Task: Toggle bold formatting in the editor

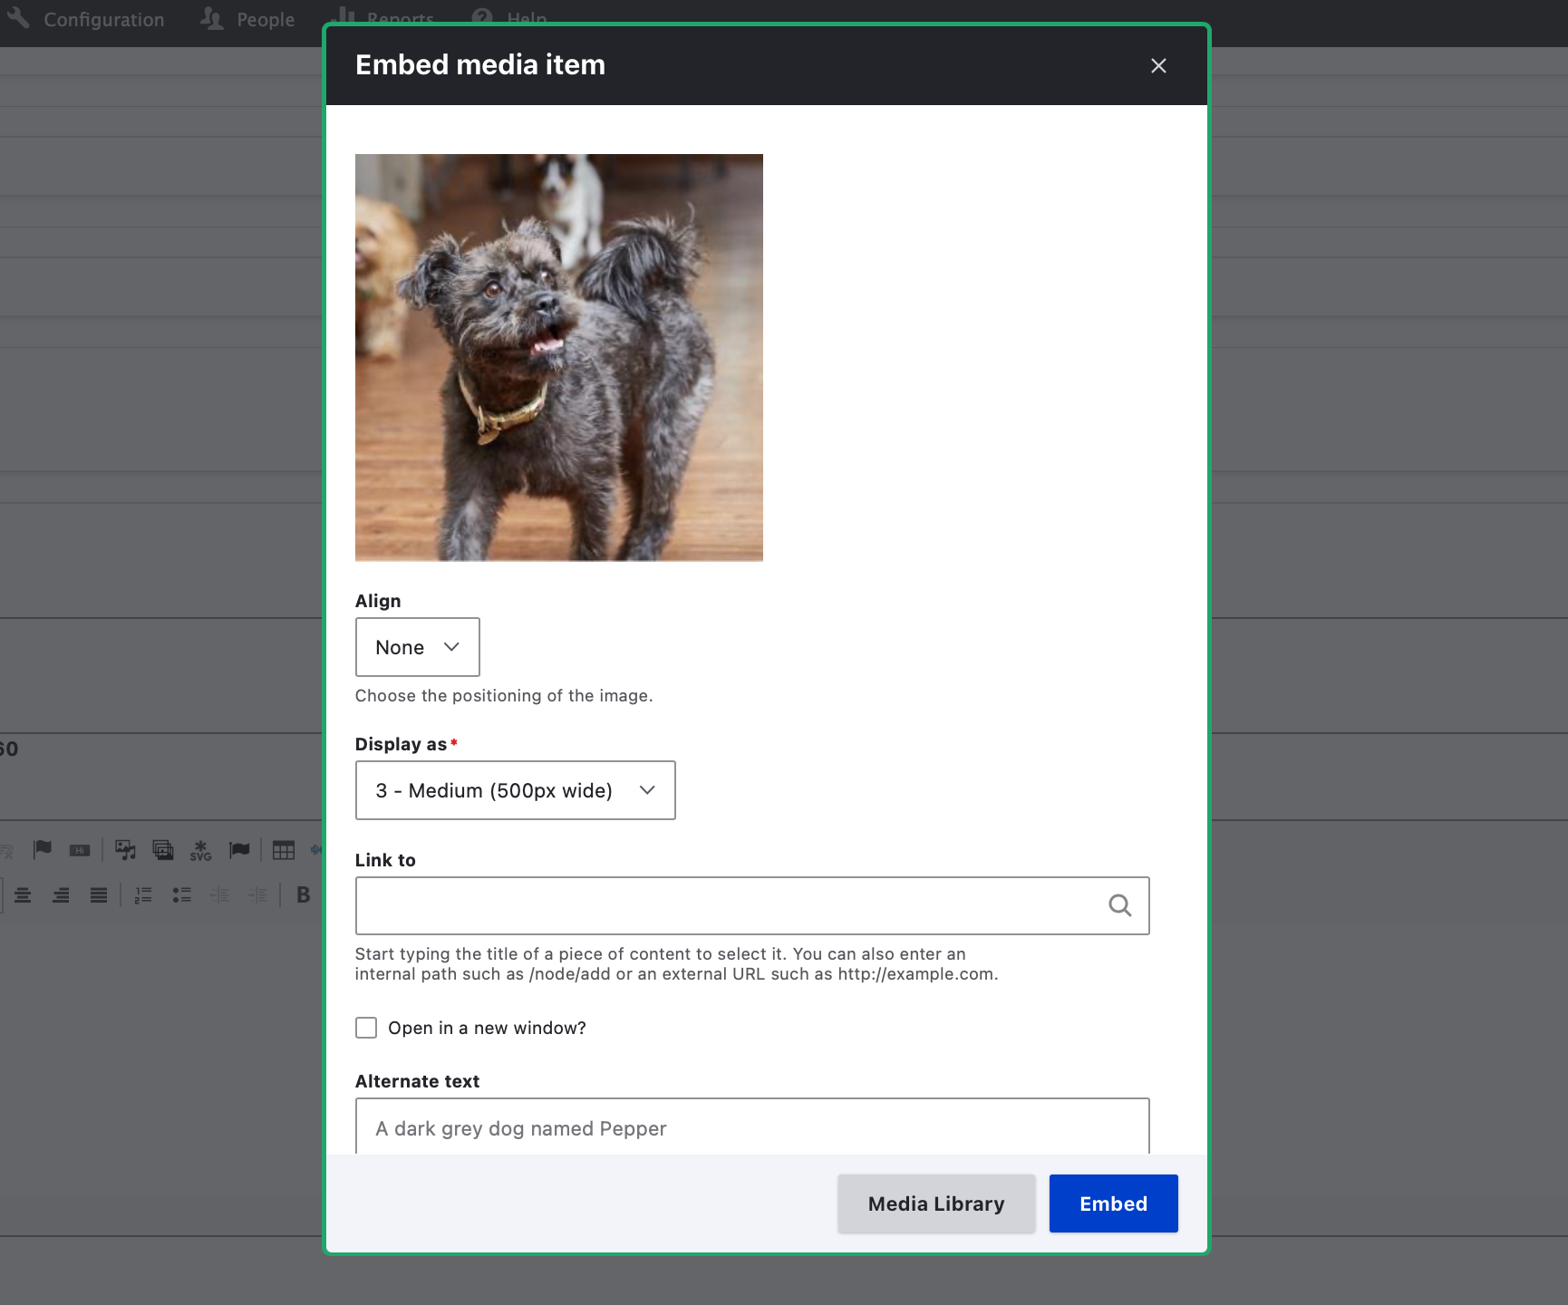Action: click(303, 895)
